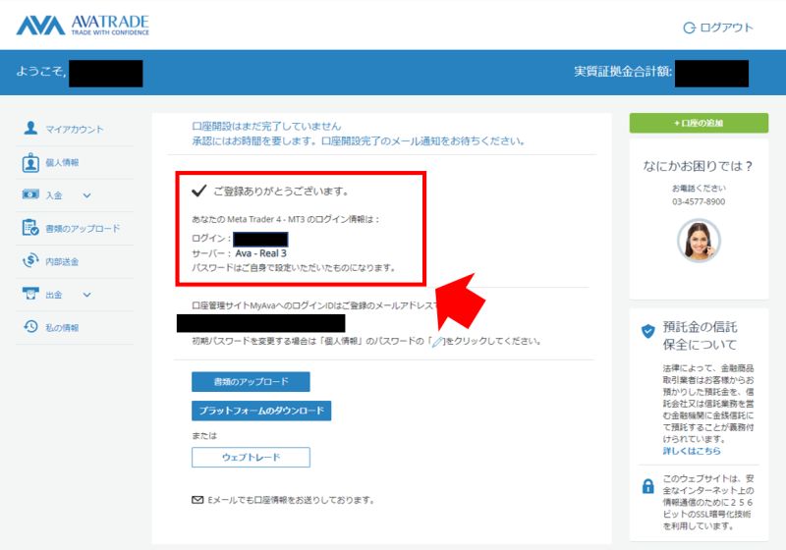Open the 詳しくはこちら link
786x550 pixels.
tap(692, 451)
